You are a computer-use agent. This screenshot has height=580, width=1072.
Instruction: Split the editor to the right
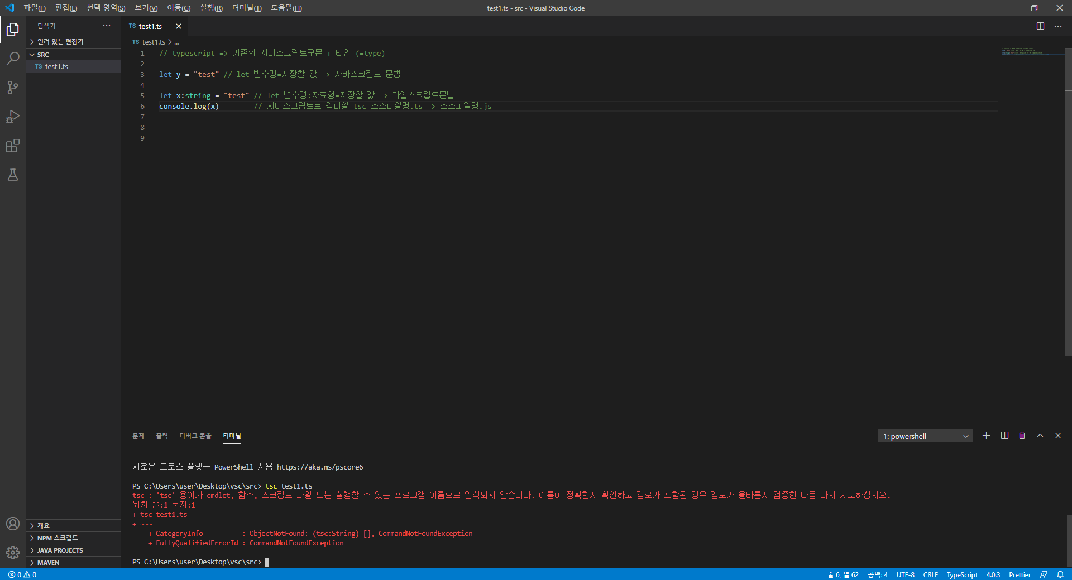[x=1040, y=26]
